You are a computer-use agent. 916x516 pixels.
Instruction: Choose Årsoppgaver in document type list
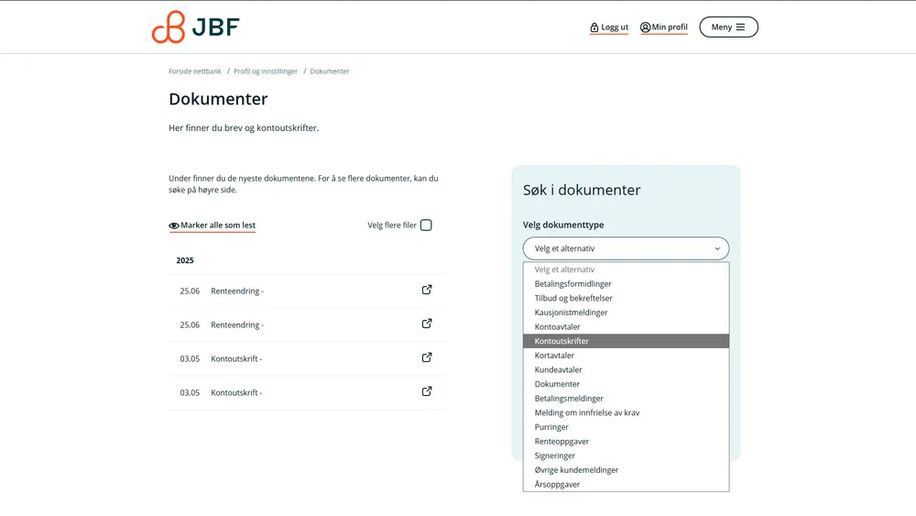click(557, 484)
